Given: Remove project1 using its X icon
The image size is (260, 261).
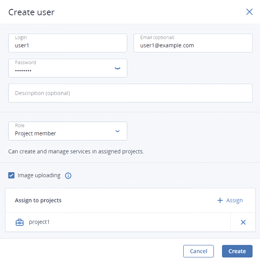Looking at the screenshot, I should pos(243,222).
